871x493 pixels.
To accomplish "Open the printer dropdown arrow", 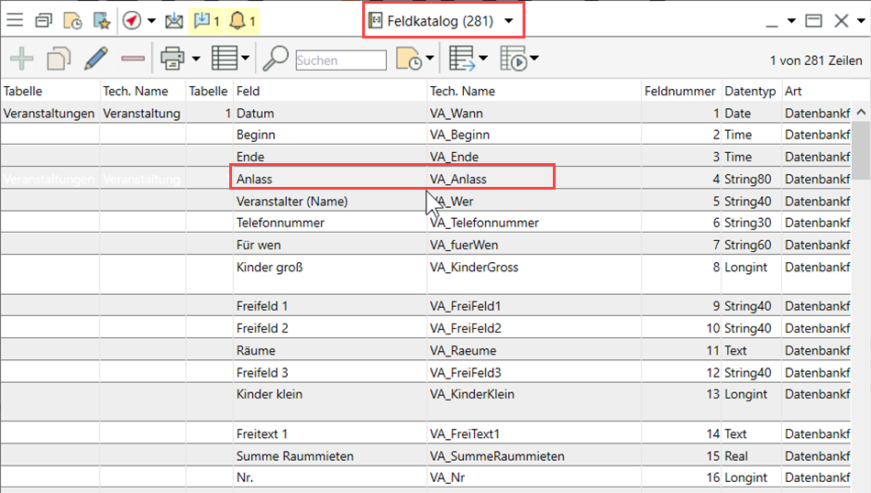I will [x=196, y=60].
